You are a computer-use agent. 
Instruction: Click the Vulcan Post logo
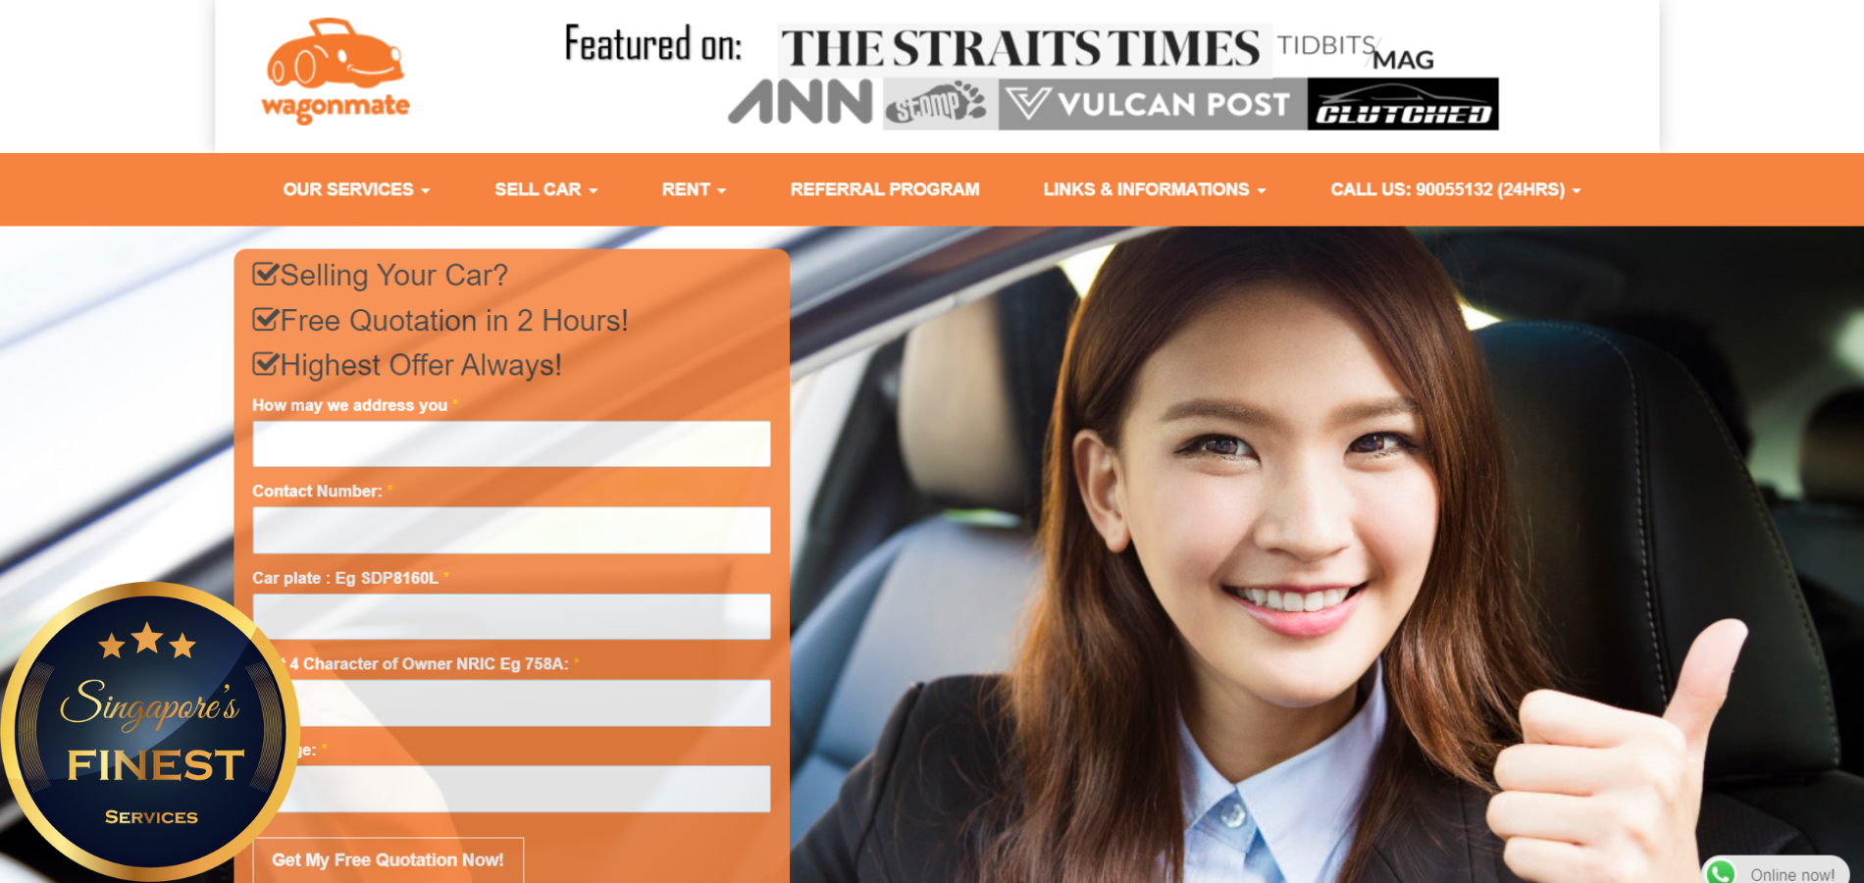[x=1152, y=104]
